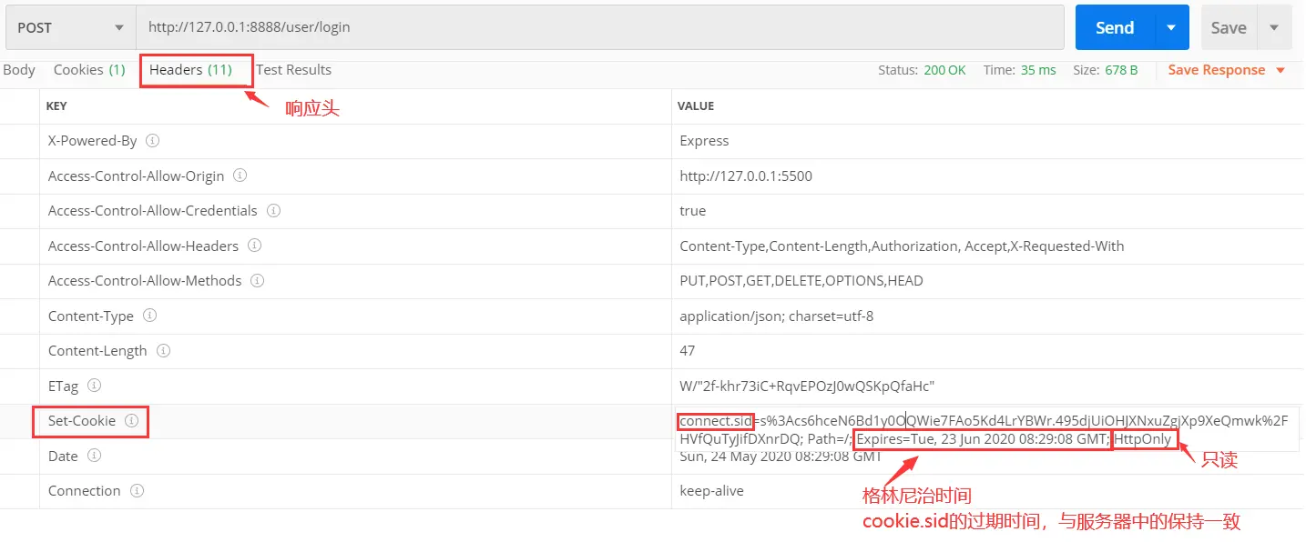Click the Set-Cookie header key
Screen dimensions: 1306x542
tap(82, 421)
